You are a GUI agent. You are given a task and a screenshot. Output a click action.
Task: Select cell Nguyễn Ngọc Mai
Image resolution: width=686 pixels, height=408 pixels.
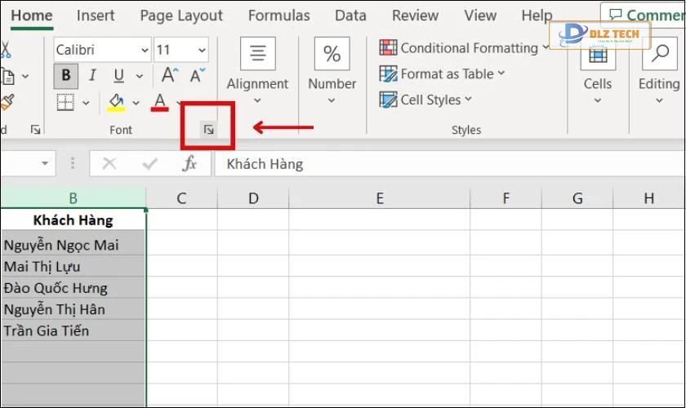point(73,244)
